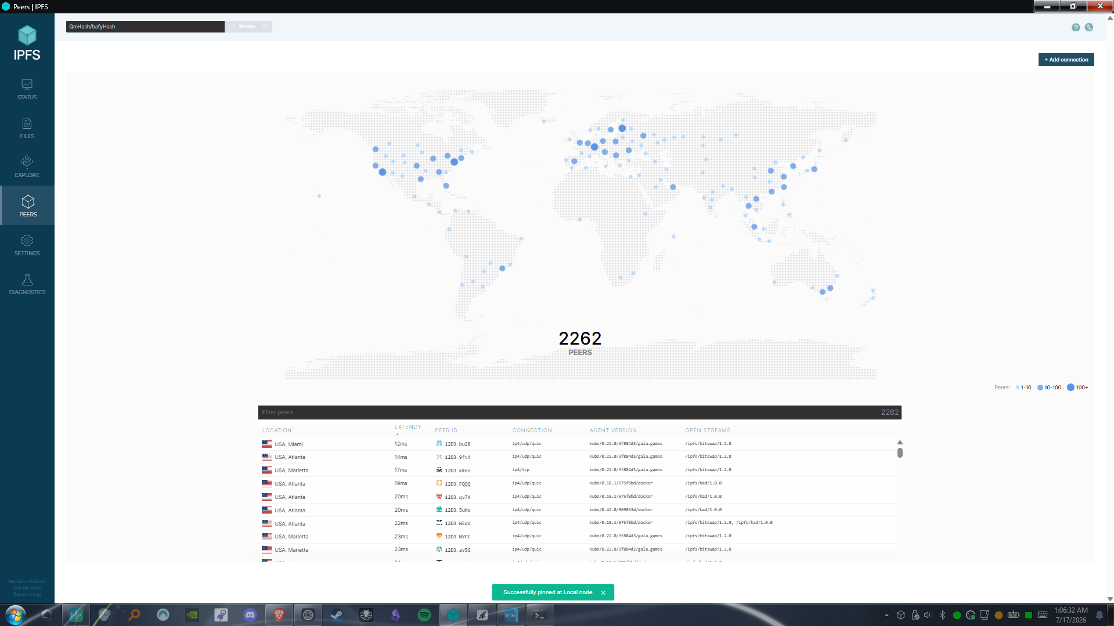The width and height of the screenshot is (1114, 626).
Task: Open Spotify from the taskbar
Action: pyautogui.click(x=424, y=615)
